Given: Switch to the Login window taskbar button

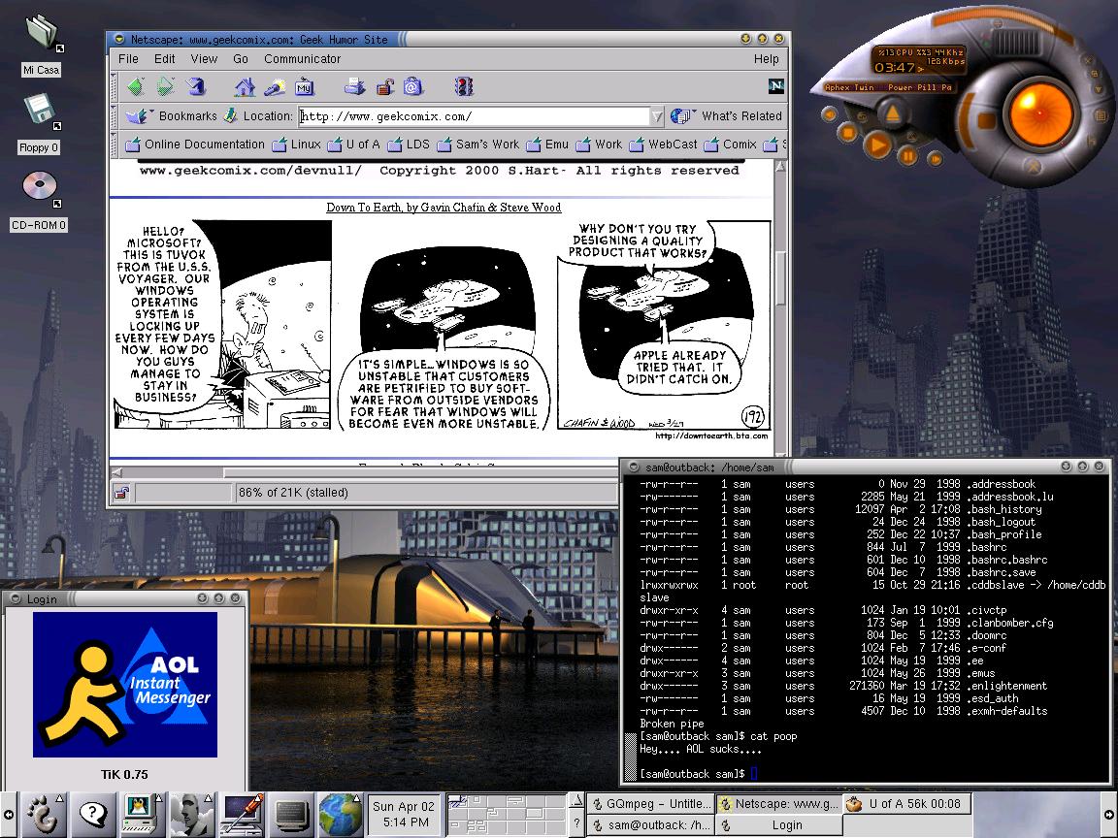Looking at the screenshot, I should [778, 824].
